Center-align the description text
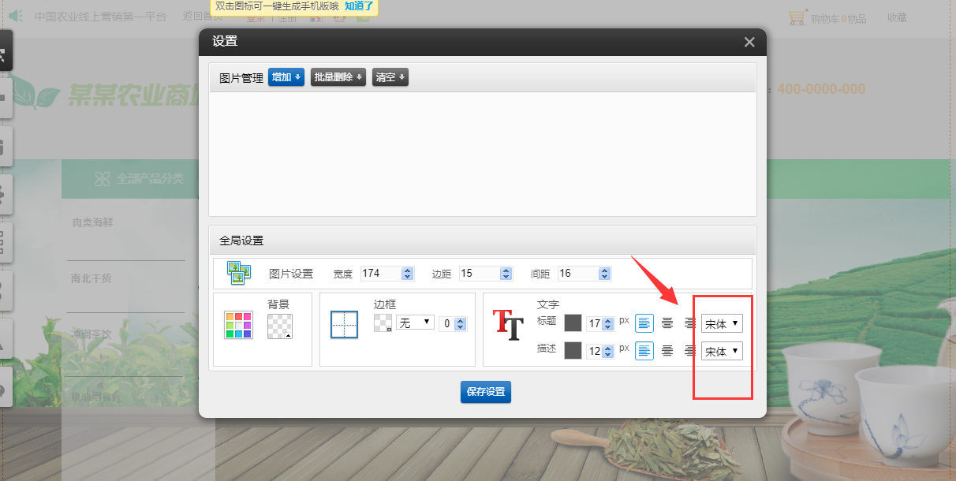Image resolution: width=956 pixels, height=481 pixels. pyautogui.click(x=667, y=351)
